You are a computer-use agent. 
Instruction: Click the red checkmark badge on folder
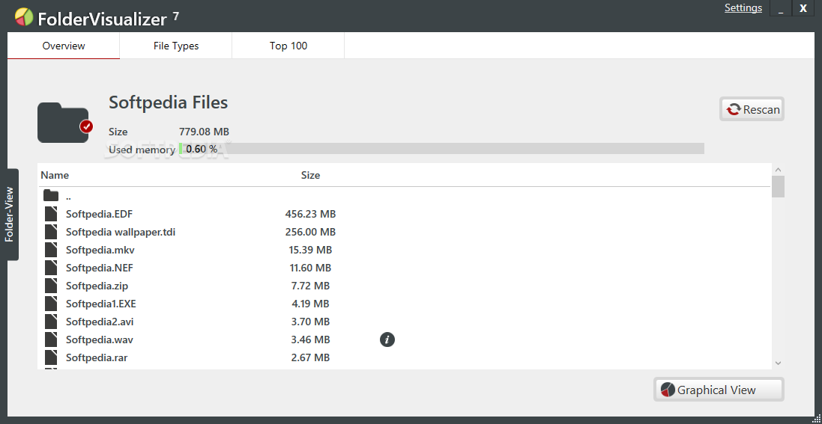point(86,126)
